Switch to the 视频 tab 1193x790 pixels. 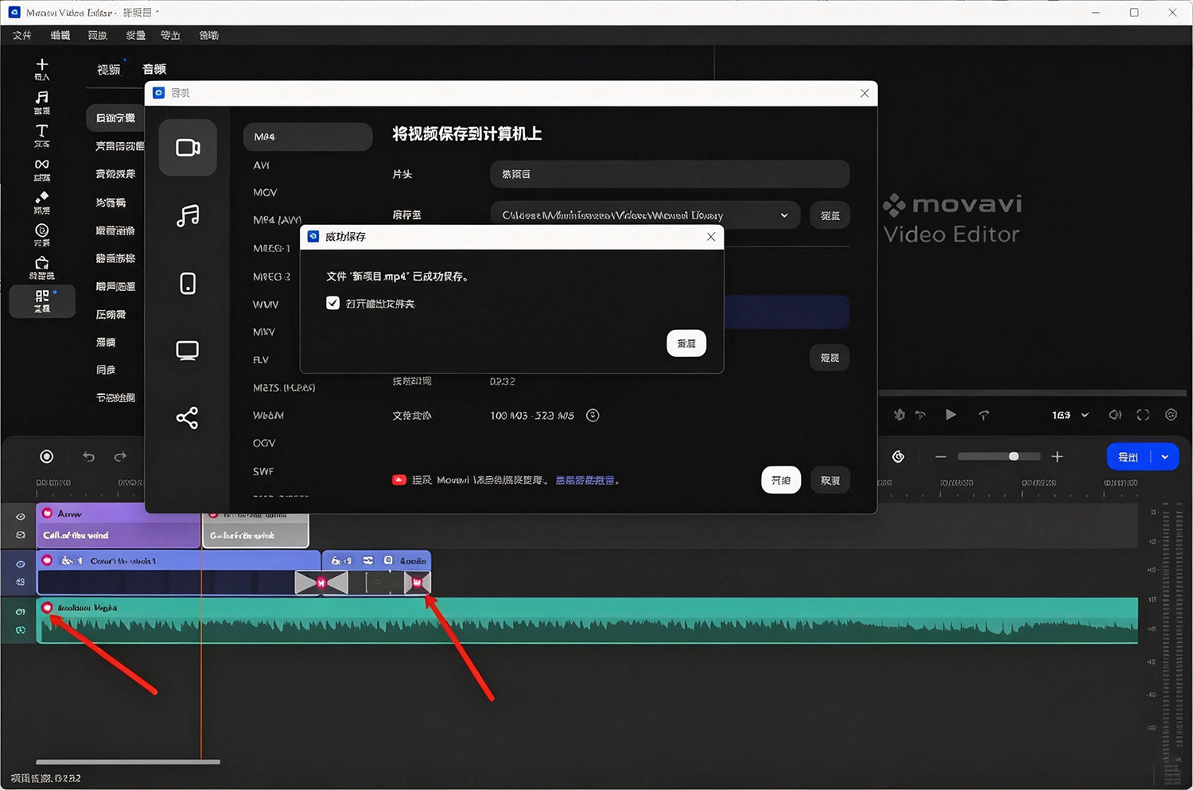(109, 70)
